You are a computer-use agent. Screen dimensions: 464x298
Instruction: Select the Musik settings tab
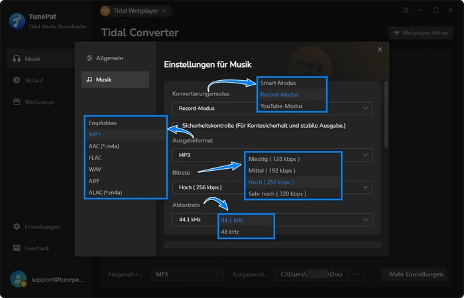pos(115,79)
